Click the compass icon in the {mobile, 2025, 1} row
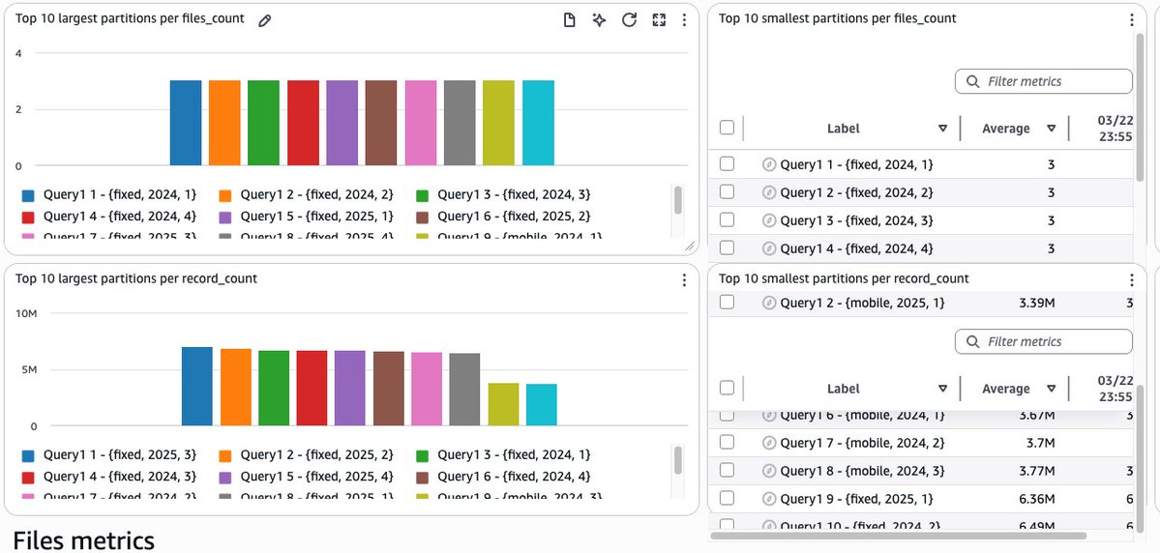 click(768, 303)
